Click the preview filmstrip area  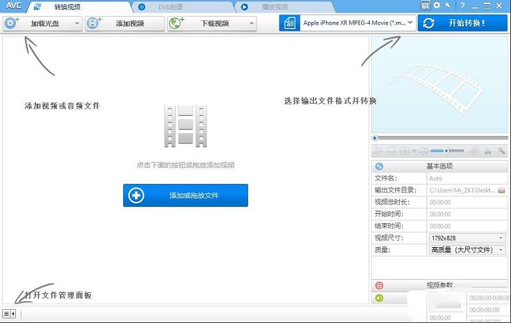pos(440,84)
